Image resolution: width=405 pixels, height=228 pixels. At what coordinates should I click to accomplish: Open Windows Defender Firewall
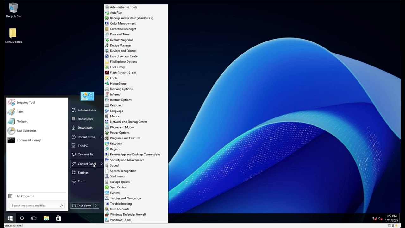point(136,214)
